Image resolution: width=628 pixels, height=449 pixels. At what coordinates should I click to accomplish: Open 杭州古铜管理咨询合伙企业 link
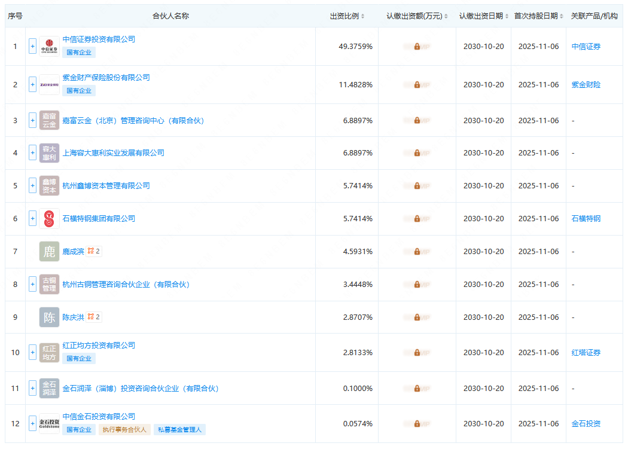[x=126, y=285]
